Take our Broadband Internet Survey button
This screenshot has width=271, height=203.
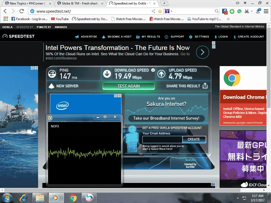[x=166, y=118]
